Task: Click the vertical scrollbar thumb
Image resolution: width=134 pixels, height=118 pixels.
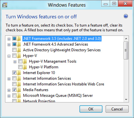Action: coord(126,50)
